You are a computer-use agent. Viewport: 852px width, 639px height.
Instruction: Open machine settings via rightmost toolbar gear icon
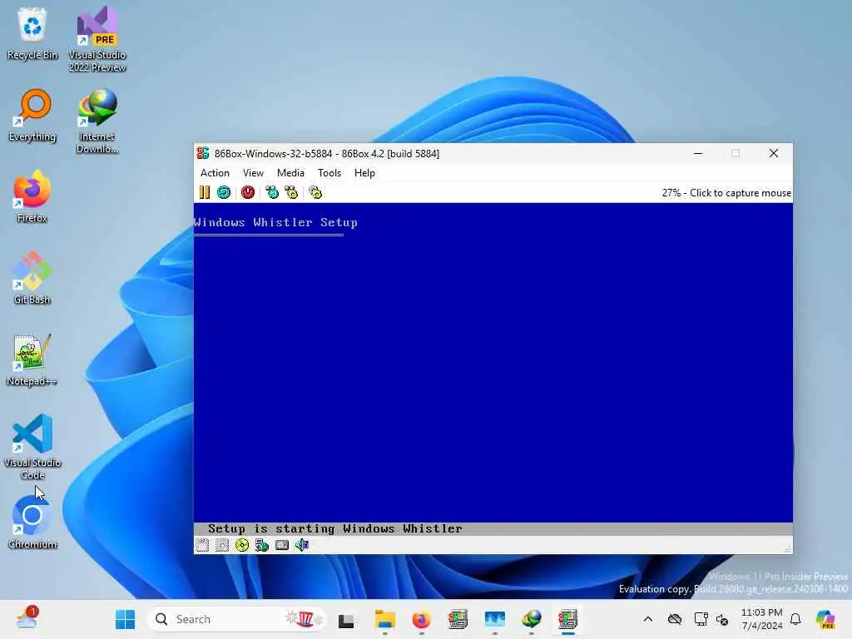(x=315, y=192)
